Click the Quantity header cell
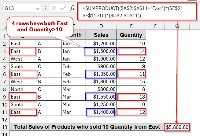 (131, 35)
